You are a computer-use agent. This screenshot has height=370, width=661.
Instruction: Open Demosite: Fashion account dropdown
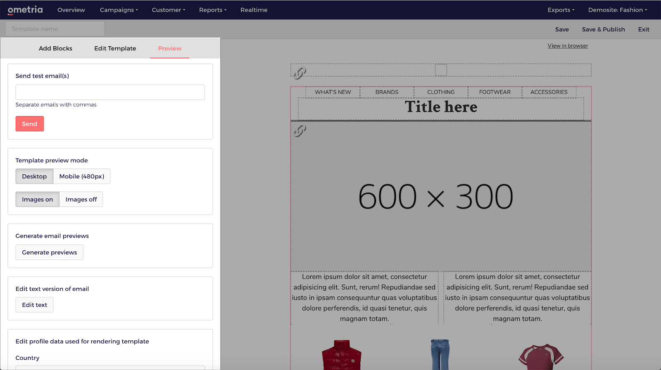pos(618,10)
